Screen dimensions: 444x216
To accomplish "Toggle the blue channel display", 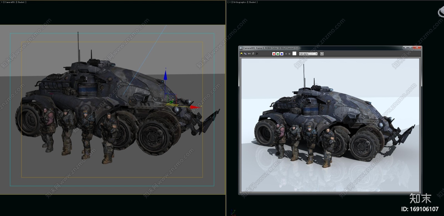I will click(x=282, y=54).
